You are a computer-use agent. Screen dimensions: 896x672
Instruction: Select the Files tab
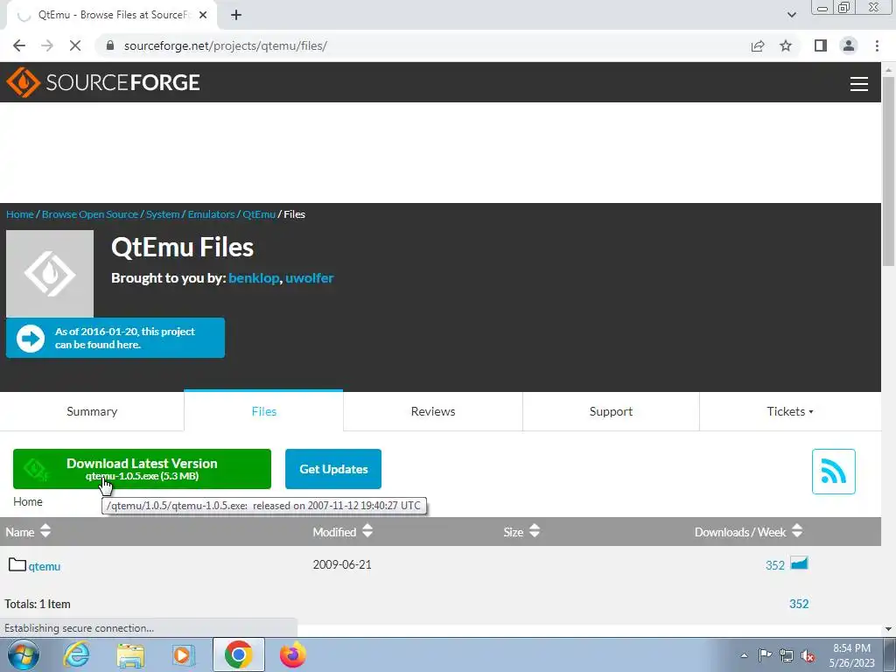click(x=263, y=411)
